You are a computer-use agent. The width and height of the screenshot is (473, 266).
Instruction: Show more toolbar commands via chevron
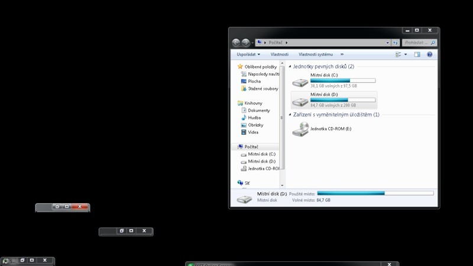342,54
